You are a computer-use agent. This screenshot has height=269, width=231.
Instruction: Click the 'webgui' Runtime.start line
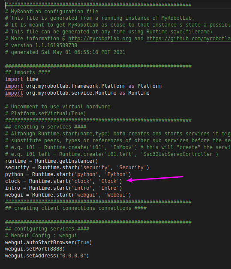pyautogui.click(x=68, y=195)
